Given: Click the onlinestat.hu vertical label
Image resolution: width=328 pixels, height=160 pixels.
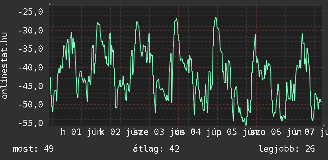Looking at the screenshot, I should (x=4, y=65).
